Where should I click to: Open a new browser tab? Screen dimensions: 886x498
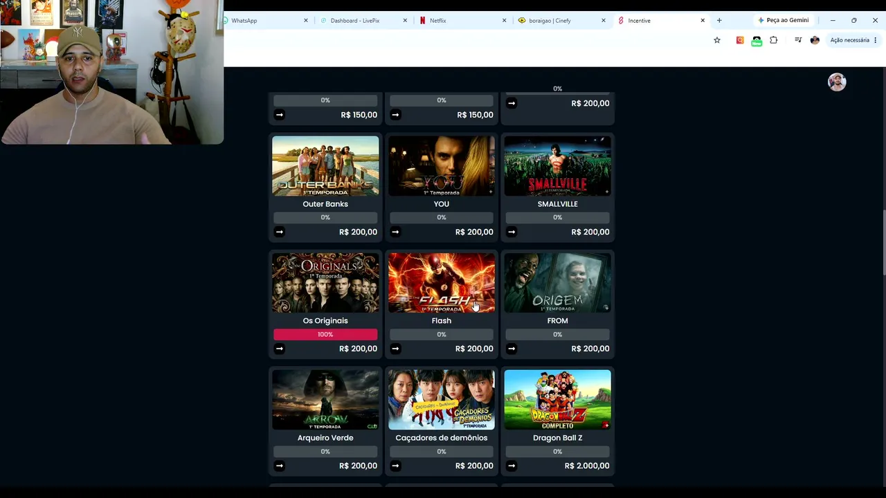[719, 21]
